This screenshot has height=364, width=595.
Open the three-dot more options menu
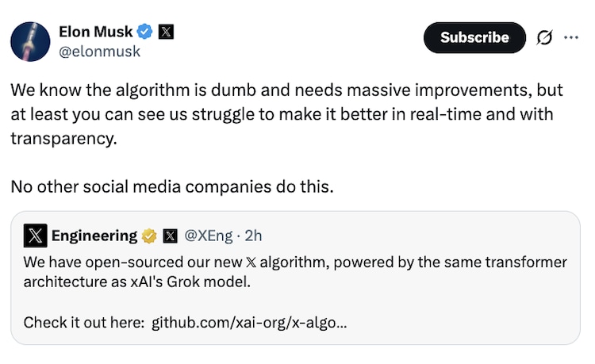click(x=571, y=37)
